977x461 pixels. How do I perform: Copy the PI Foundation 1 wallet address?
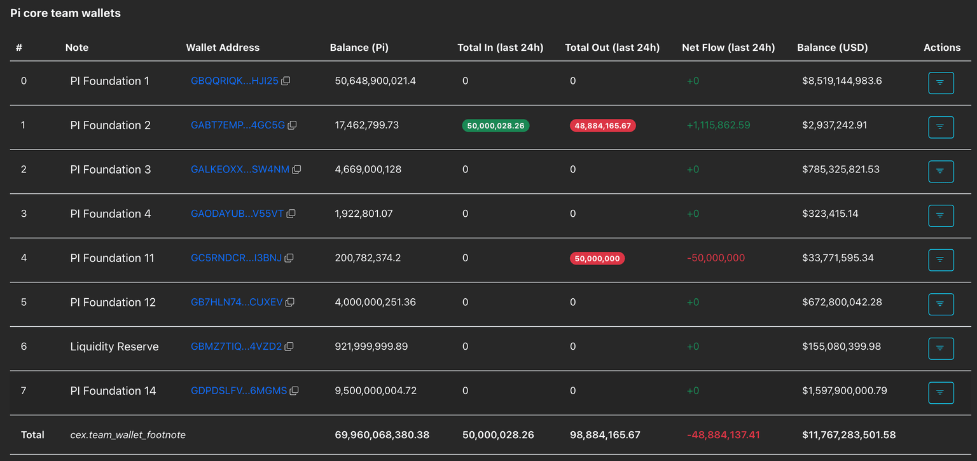(286, 81)
